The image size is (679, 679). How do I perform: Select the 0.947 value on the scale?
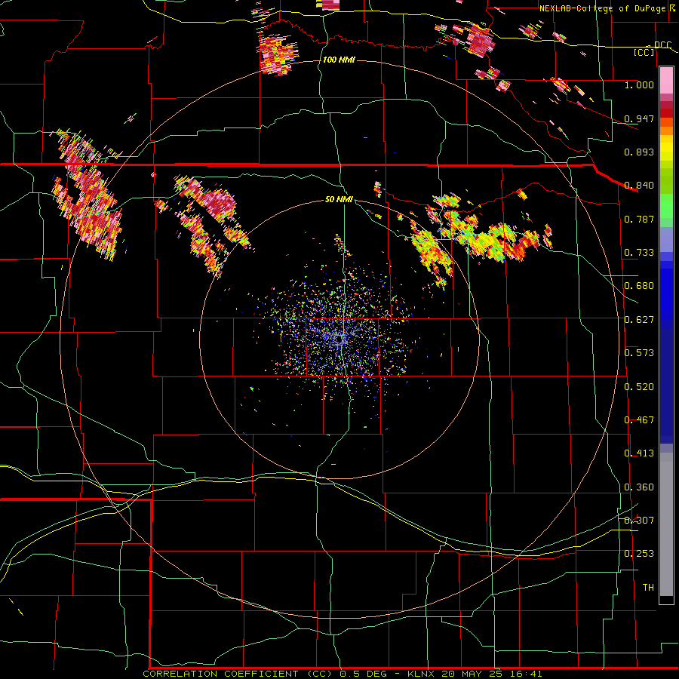(x=639, y=118)
